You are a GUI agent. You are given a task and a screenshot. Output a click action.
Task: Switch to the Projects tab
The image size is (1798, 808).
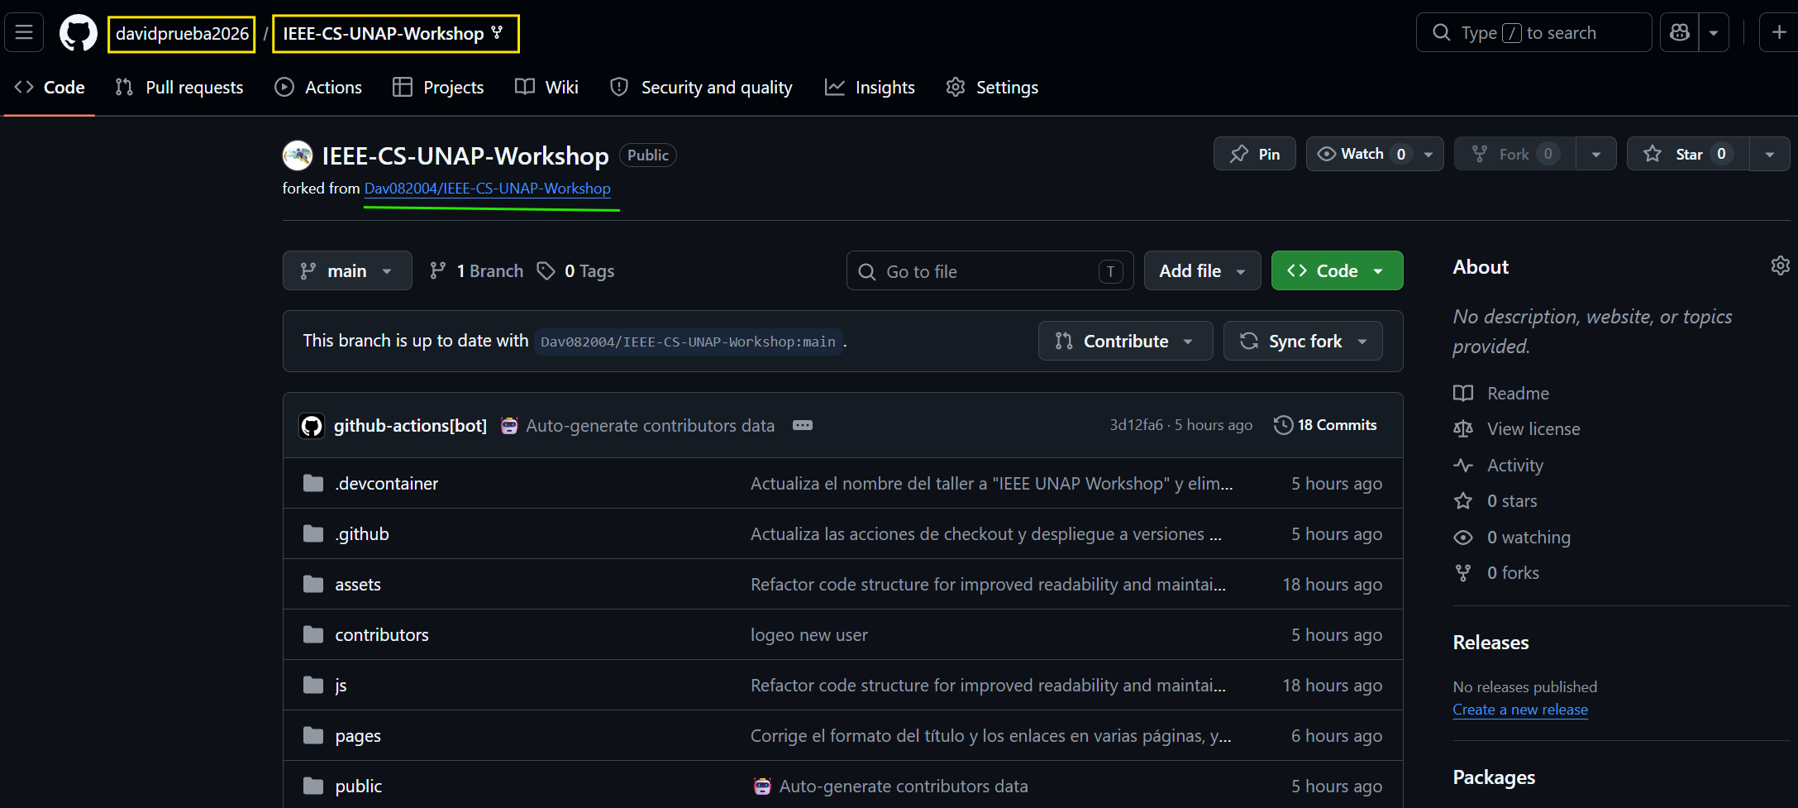(x=438, y=87)
